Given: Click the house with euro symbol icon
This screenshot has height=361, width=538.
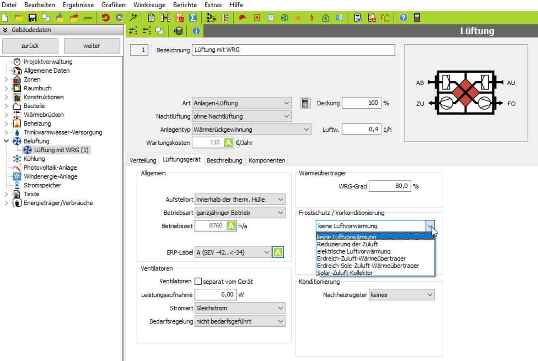Looking at the screenshot, I should point(325,18).
